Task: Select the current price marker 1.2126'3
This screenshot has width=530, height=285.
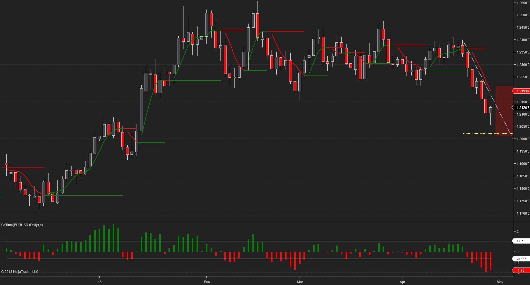Action: point(521,108)
